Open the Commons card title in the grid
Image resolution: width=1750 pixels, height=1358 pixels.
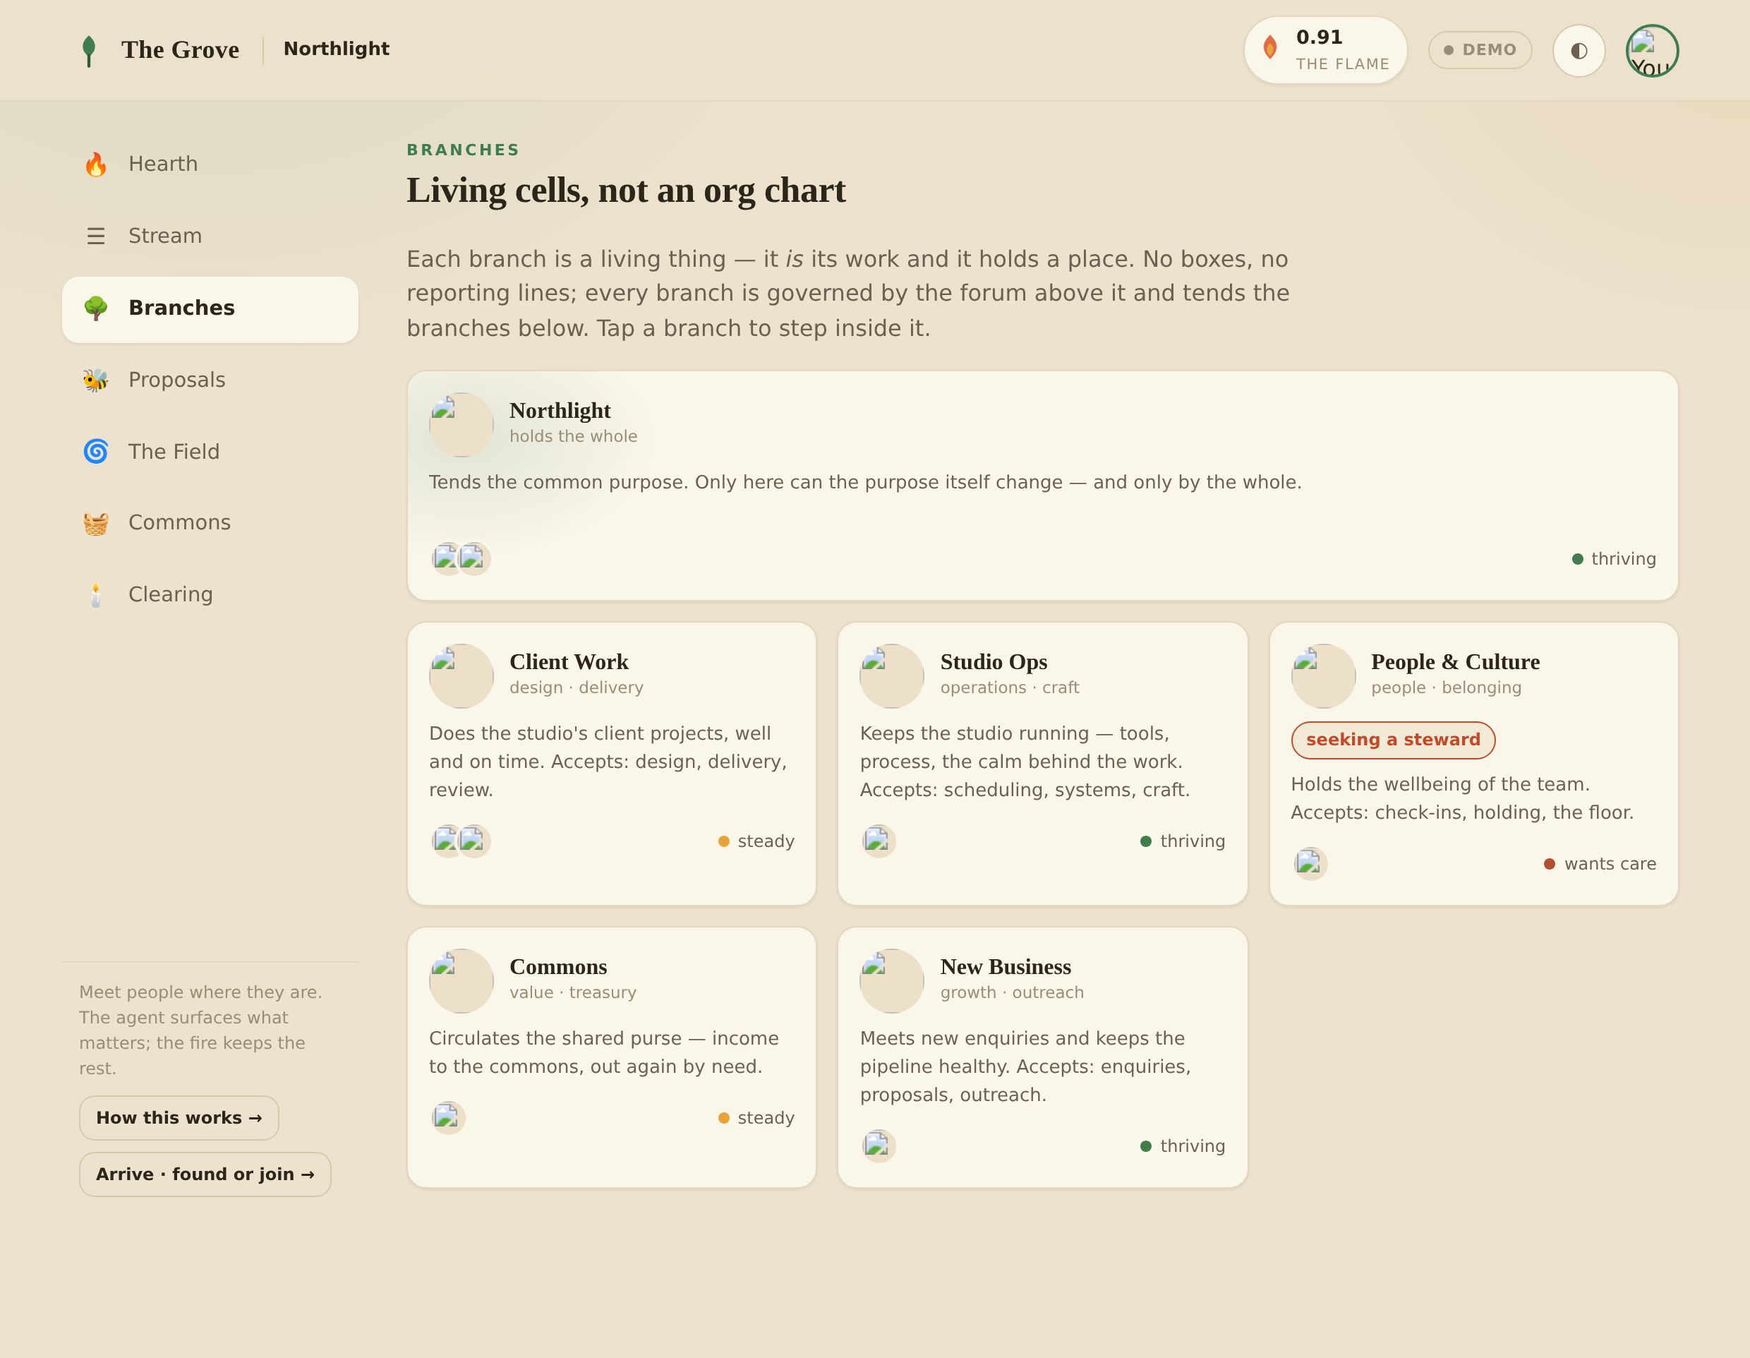click(558, 968)
